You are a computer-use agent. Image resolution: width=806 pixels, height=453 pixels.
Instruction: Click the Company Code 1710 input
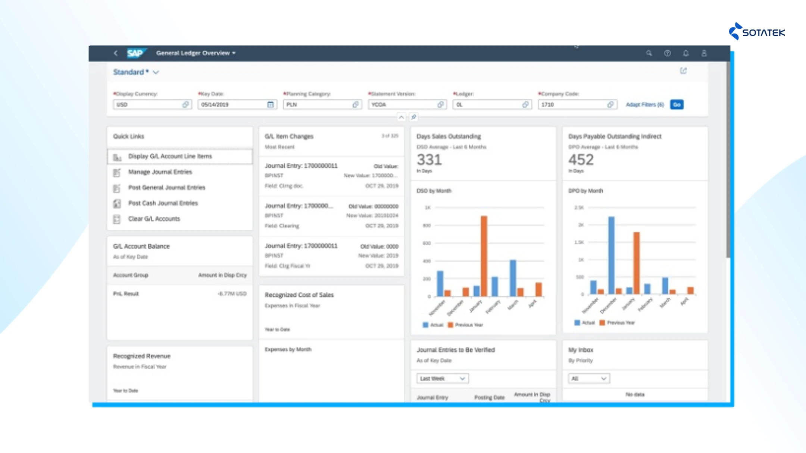click(x=577, y=104)
